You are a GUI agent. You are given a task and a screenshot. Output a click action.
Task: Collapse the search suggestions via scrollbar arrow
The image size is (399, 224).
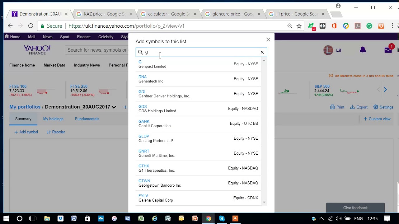(264, 60)
